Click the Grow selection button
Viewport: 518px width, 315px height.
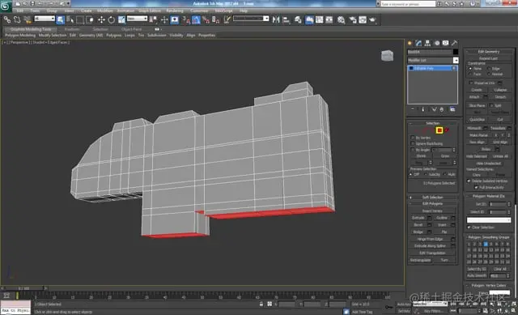pyautogui.click(x=445, y=156)
